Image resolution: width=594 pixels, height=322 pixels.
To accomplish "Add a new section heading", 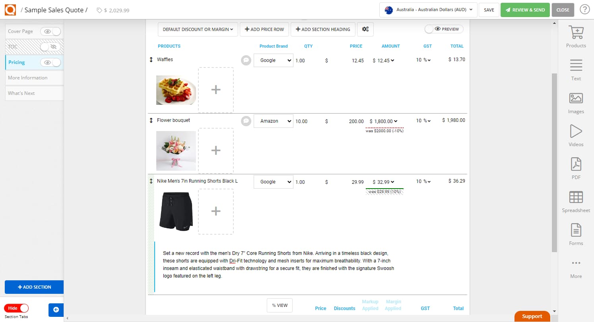I will (x=323, y=29).
